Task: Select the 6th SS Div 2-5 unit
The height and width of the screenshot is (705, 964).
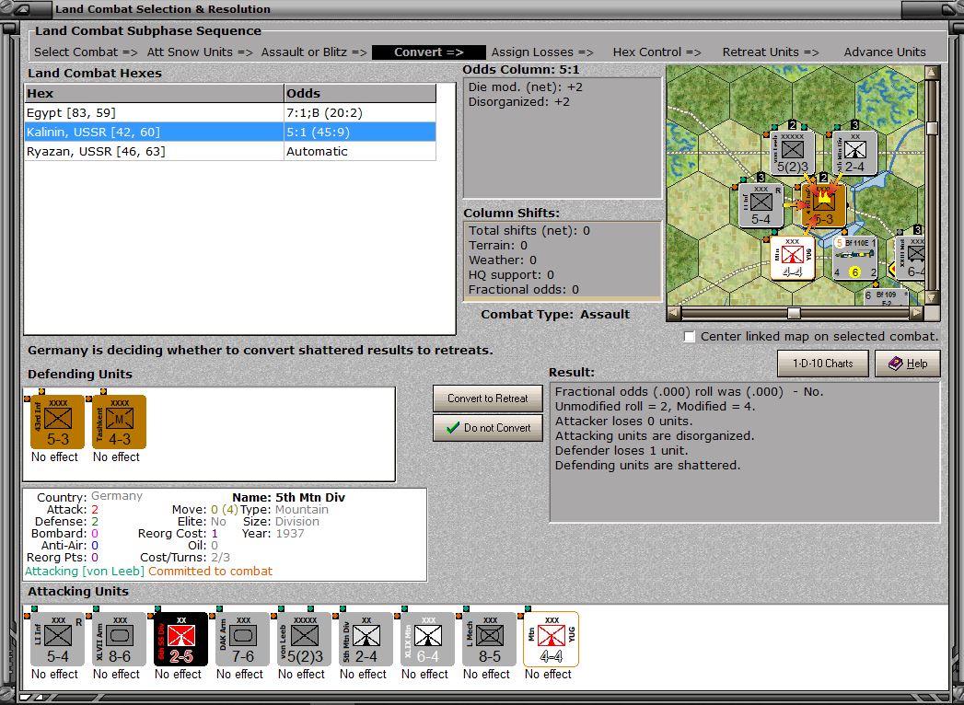Action: (x=180, y=640)
